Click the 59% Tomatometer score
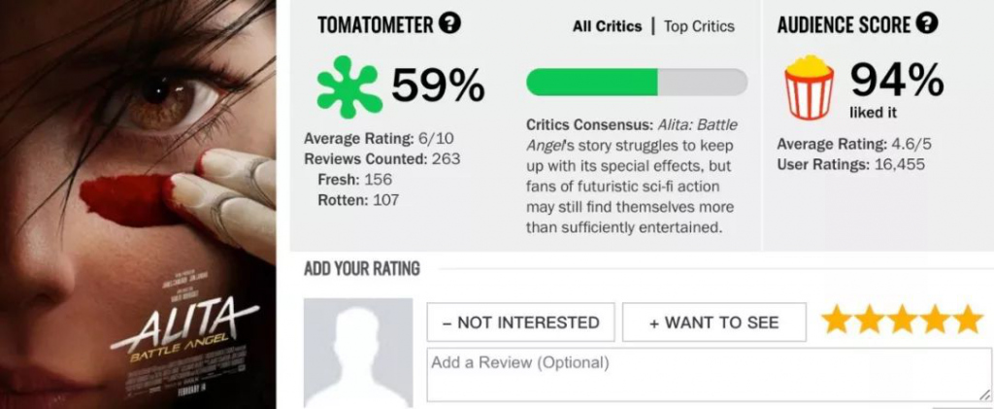 [438, 86]
